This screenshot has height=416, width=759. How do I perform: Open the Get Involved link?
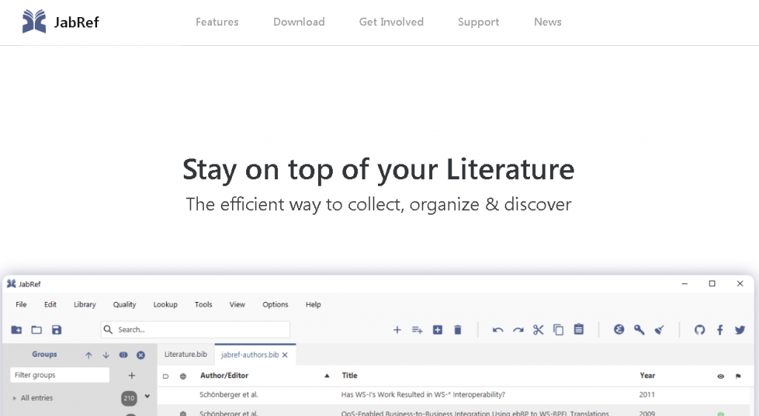pyautogui.click(x=391, y=21)
